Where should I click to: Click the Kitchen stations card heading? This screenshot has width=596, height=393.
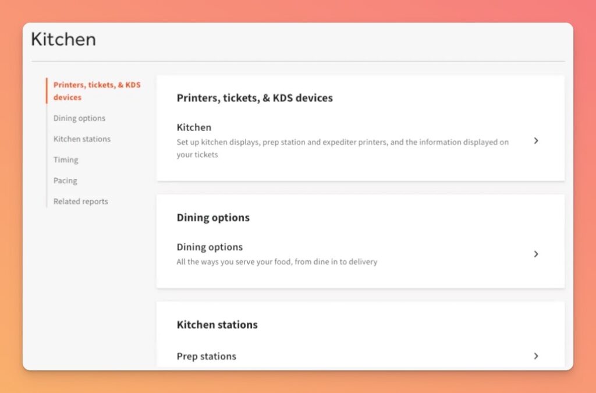tap(217, 325)
